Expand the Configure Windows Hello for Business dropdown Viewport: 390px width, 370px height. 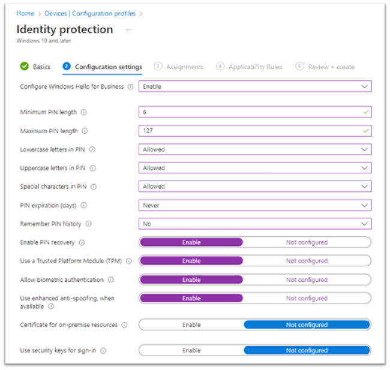(x=254, y=86)
